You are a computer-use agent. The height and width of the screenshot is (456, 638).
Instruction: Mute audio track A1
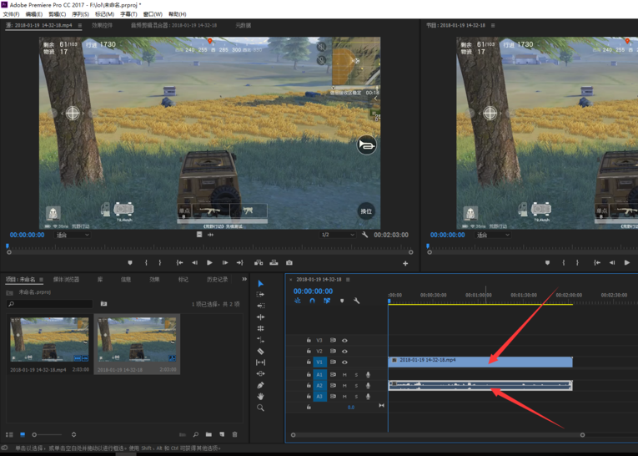point(344,375)
